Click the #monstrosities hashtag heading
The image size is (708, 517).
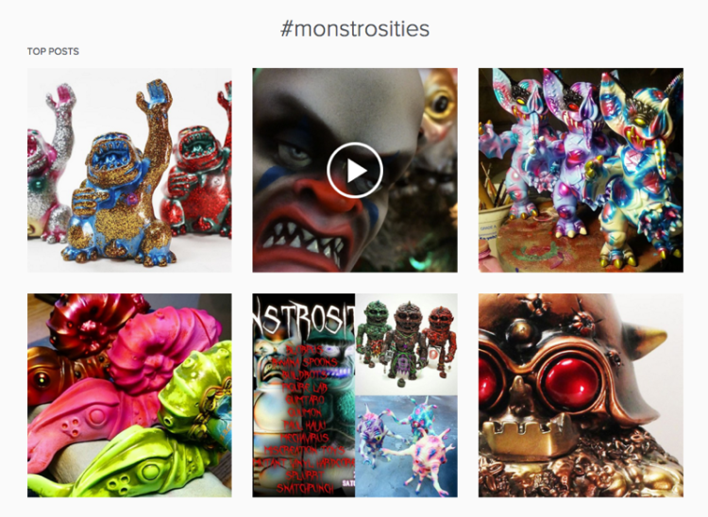355,29
